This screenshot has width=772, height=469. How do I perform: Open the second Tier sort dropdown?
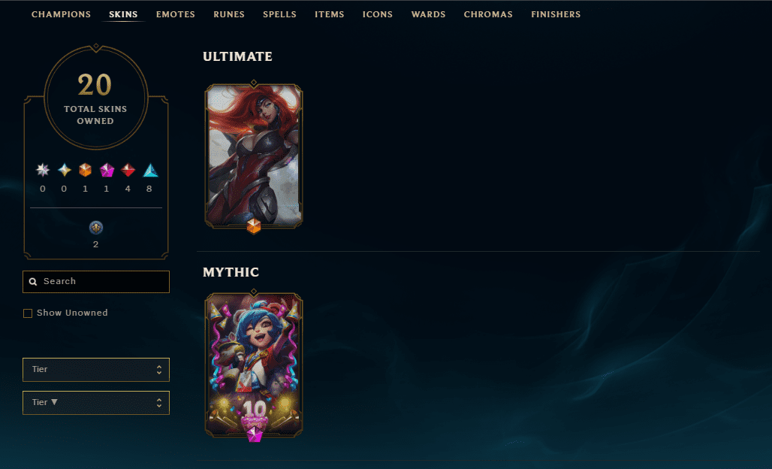tap(96, 403)
